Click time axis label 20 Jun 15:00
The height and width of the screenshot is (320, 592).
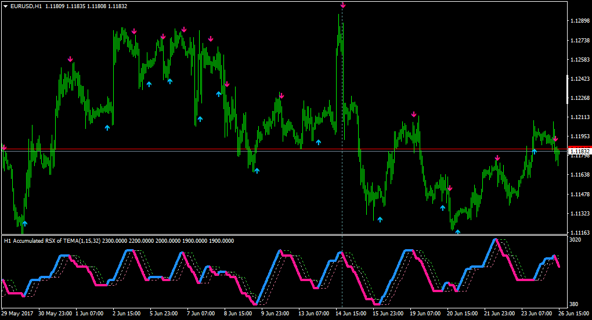pyautogui.click(x=462, y=314)
